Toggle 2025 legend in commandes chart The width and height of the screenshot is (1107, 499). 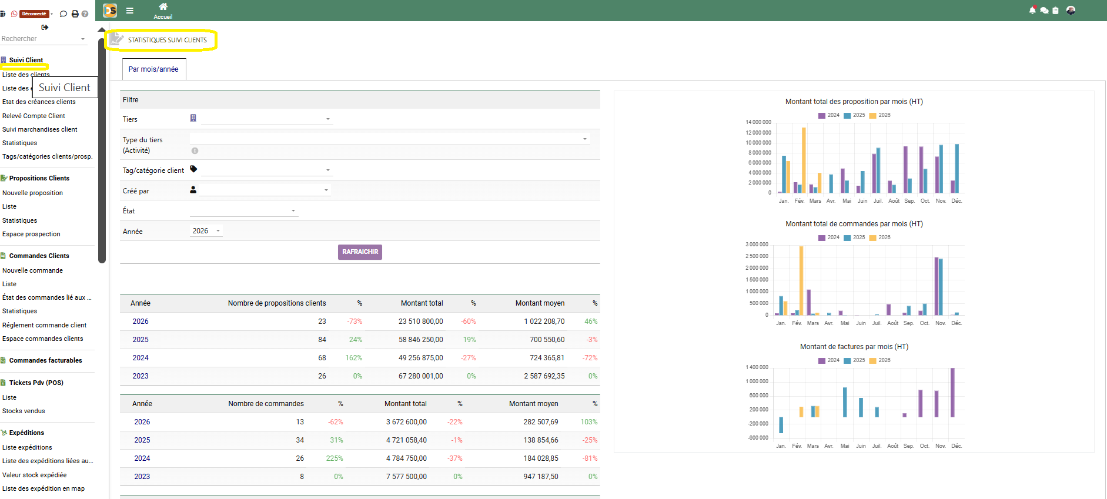click(x=854, y=237)
